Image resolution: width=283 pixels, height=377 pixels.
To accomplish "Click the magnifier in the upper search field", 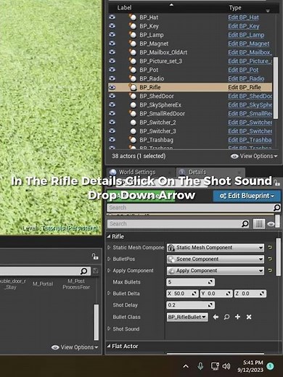I will point(276,207).
